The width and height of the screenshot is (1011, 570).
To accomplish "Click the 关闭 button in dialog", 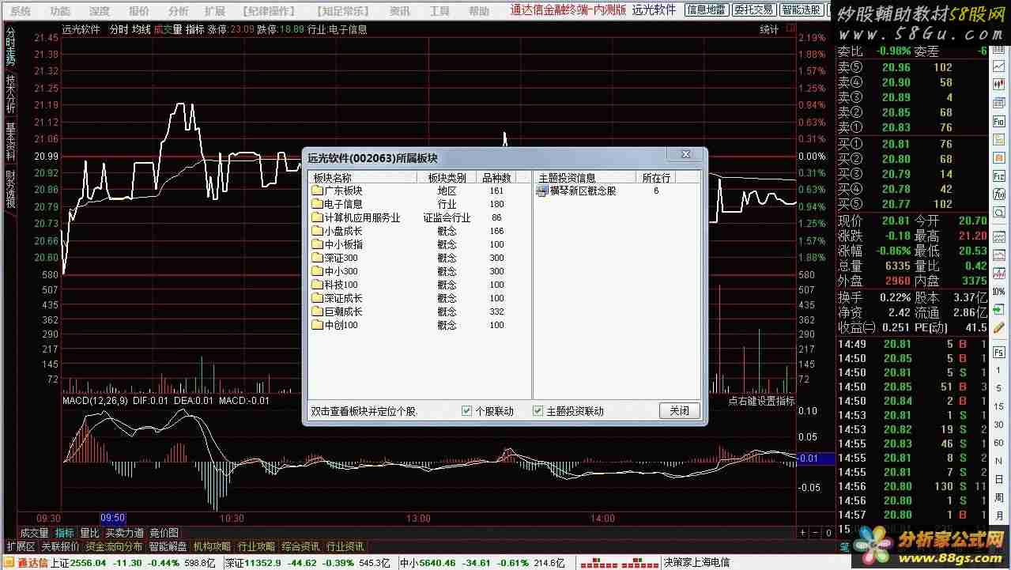I will (680, 411).
